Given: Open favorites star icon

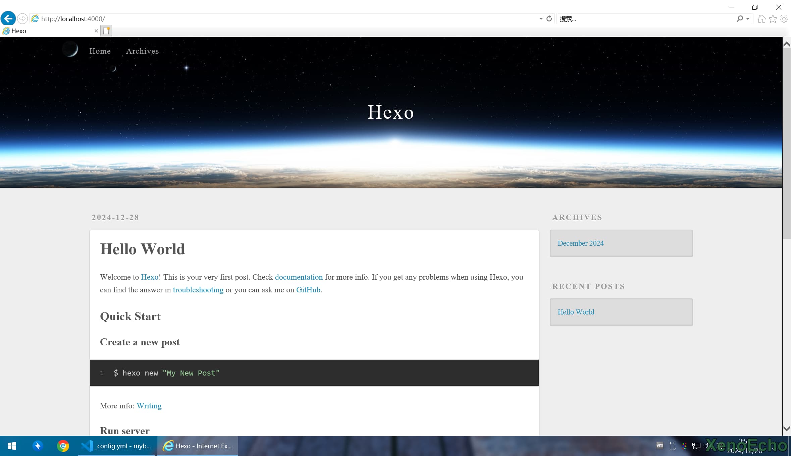Looking at the screenshot, I should click(773, 19).
